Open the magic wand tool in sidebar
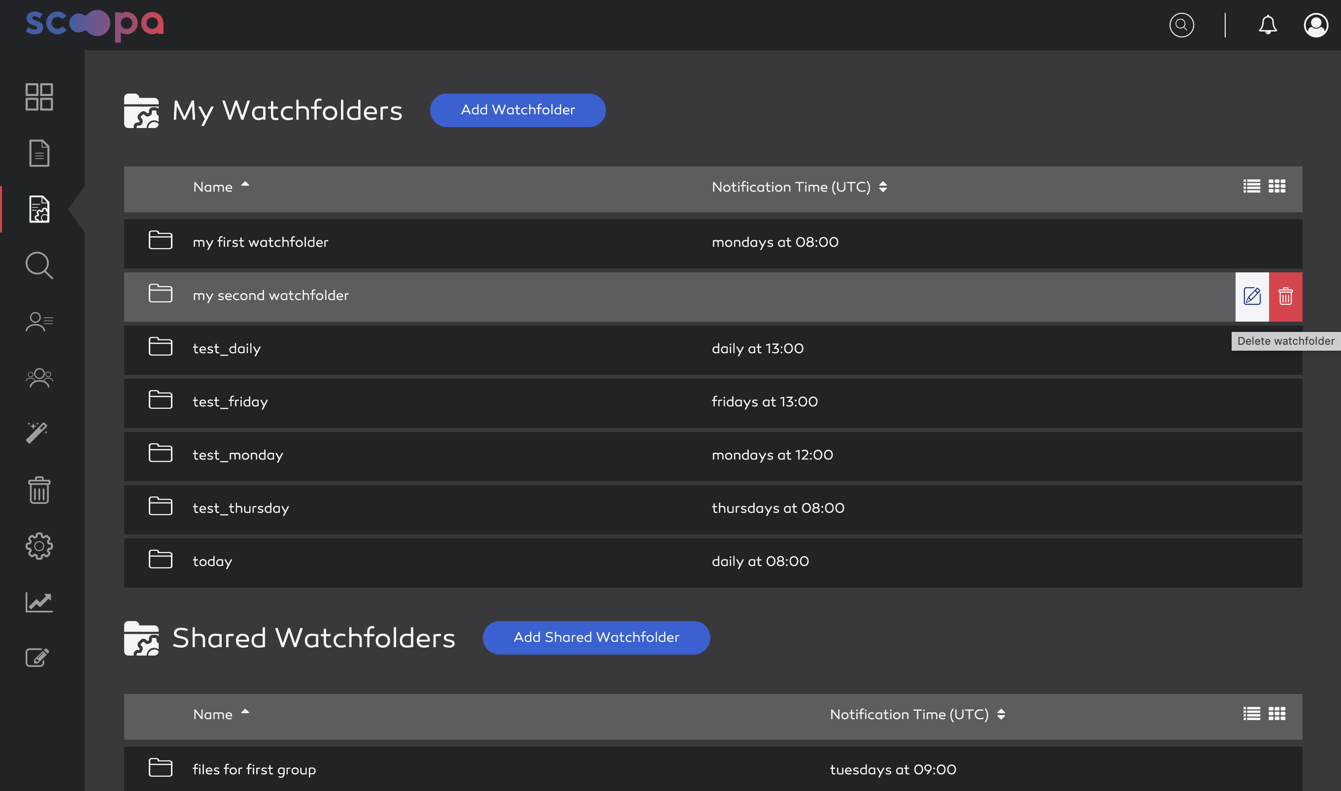This screenshot has height=791, width=1341. pyautogui.click(x=37, y=433)
